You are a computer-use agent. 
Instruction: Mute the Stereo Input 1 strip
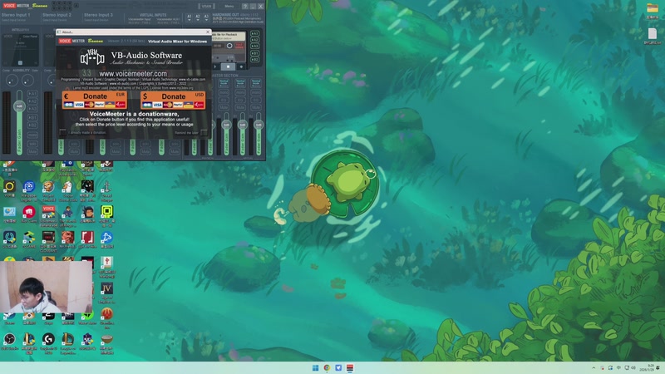pyautogui.click(x=32, y=151)
